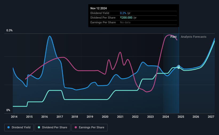Click the '0.3%' y-axis label

(9, 30)
